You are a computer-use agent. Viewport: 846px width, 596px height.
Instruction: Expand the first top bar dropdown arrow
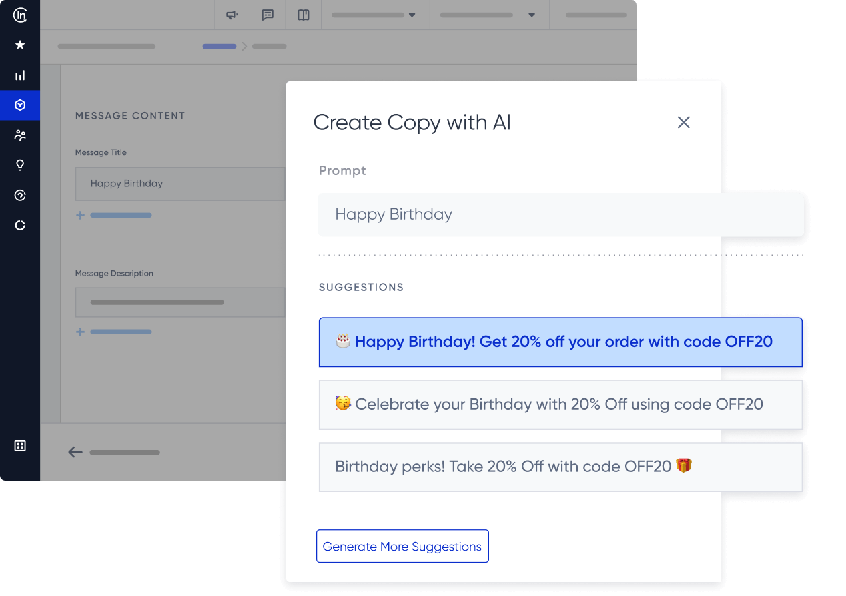412,15
